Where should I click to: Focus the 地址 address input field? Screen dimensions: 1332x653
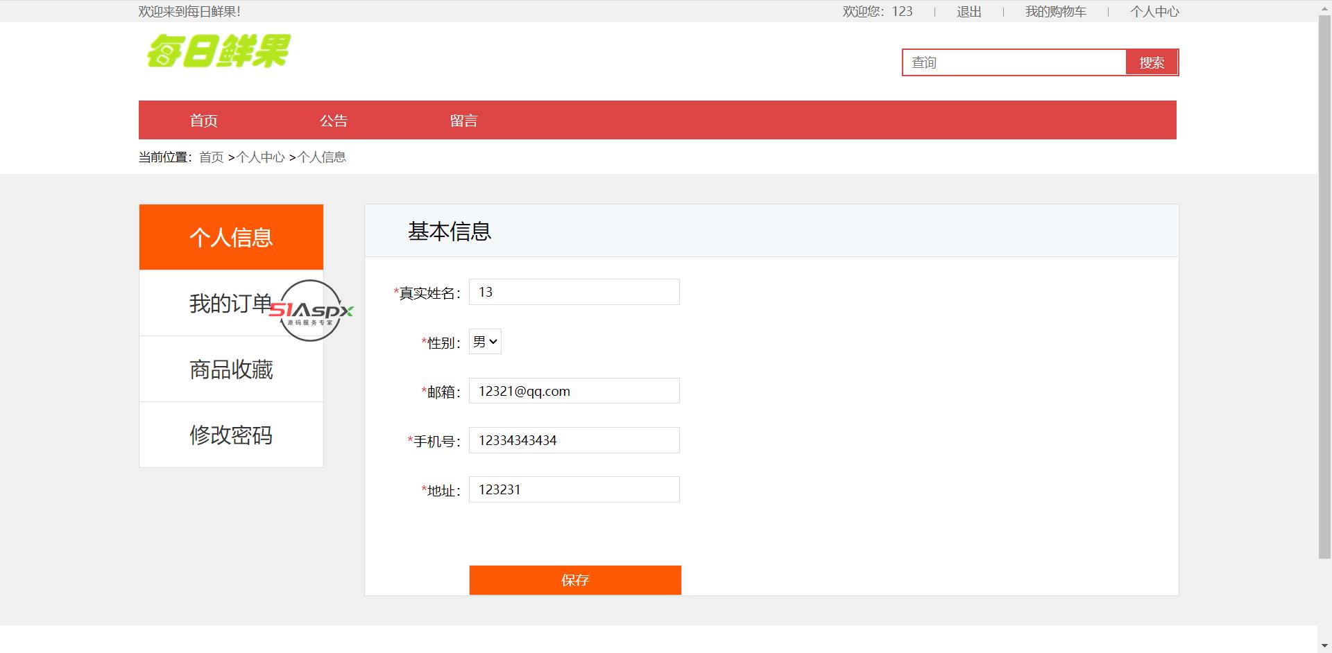(574, 489)
